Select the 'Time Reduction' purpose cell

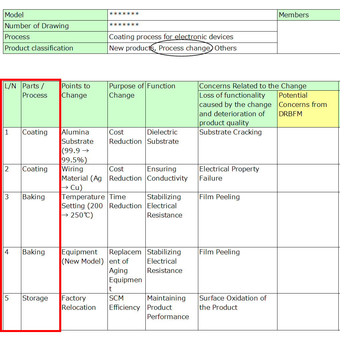[126, 220]
